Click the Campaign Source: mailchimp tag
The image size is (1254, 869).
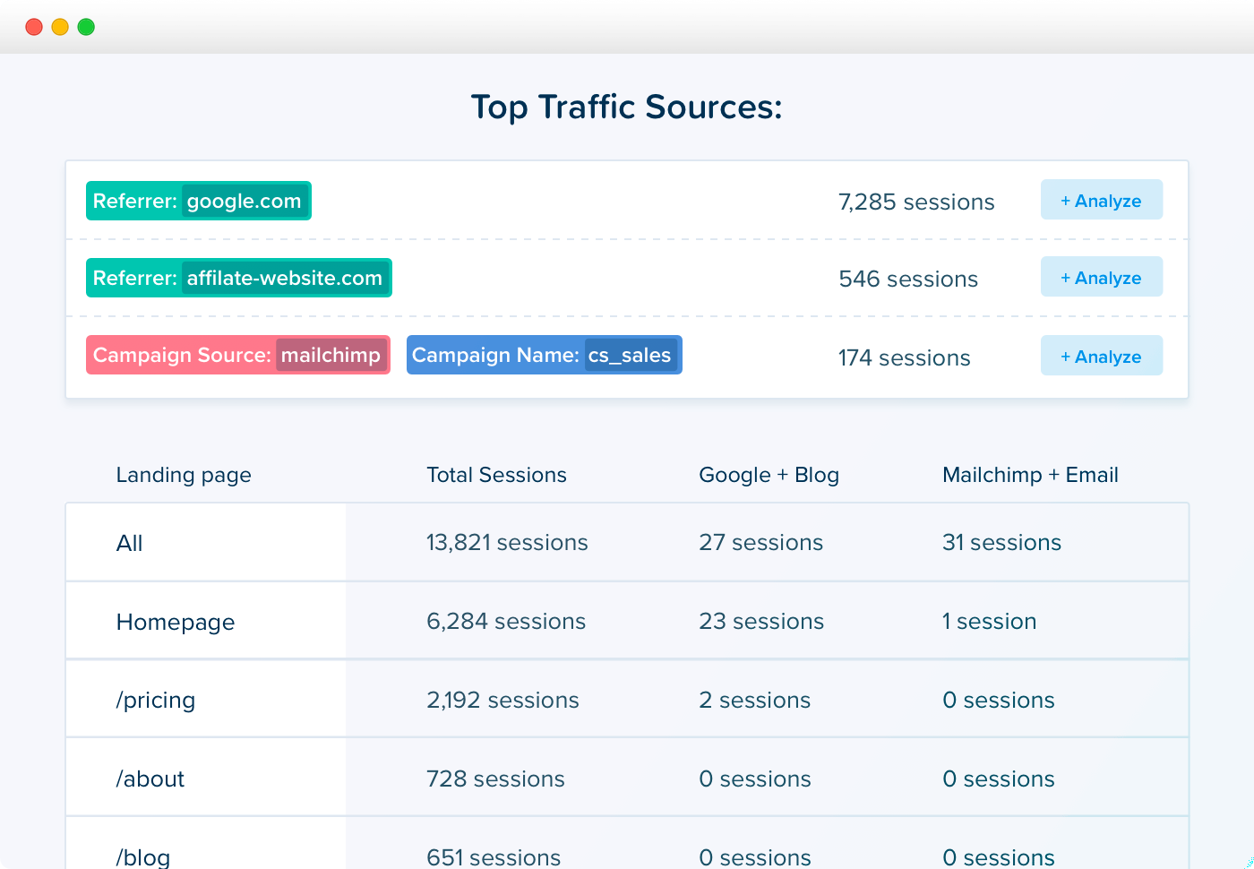pyautogui.click(x=237, y=355)
